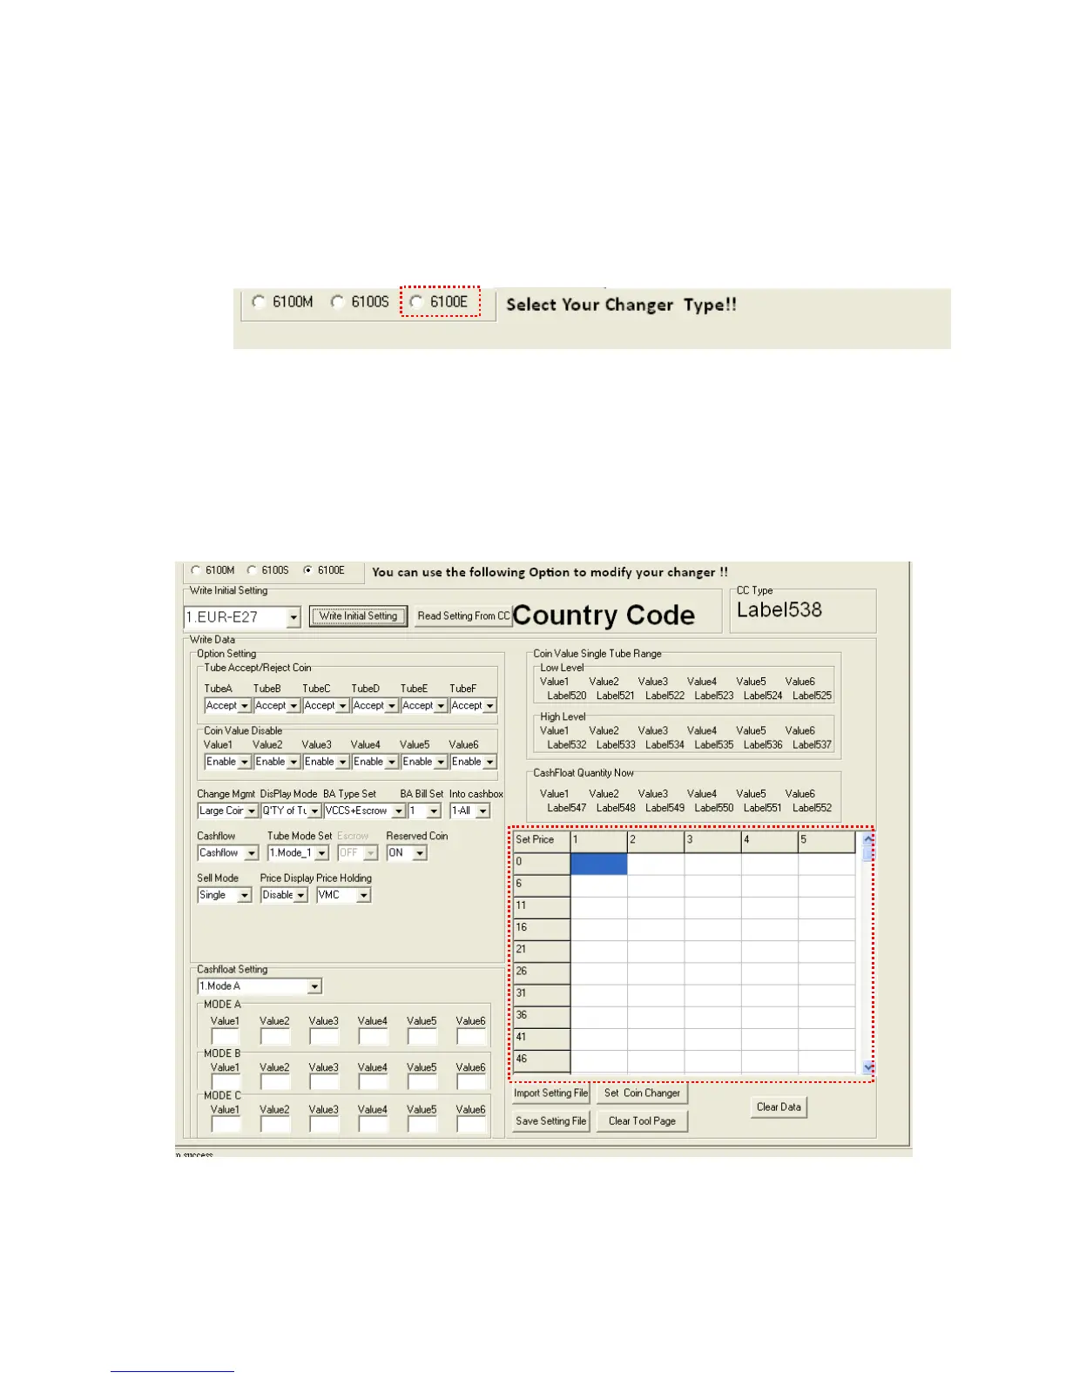Screen dimensions: 1066x1379
Task: Open the Tube Mode Set 1.Mode_1 dropdown
Action: coord(321,853)
